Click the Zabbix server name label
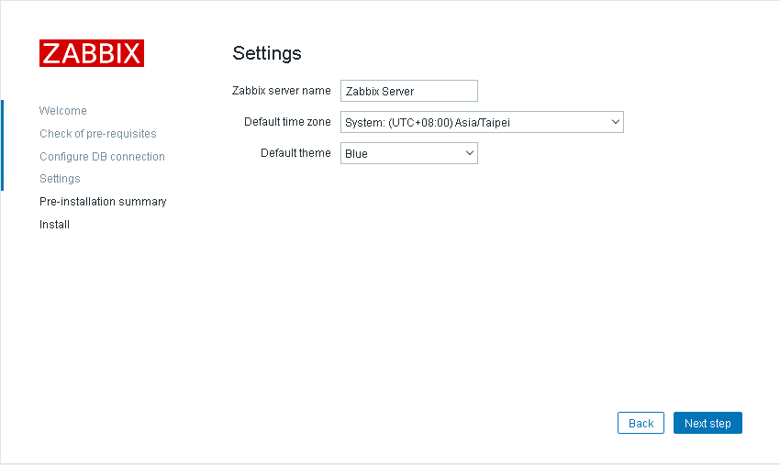This screenshot has width=780, height=465. point(282,91)
